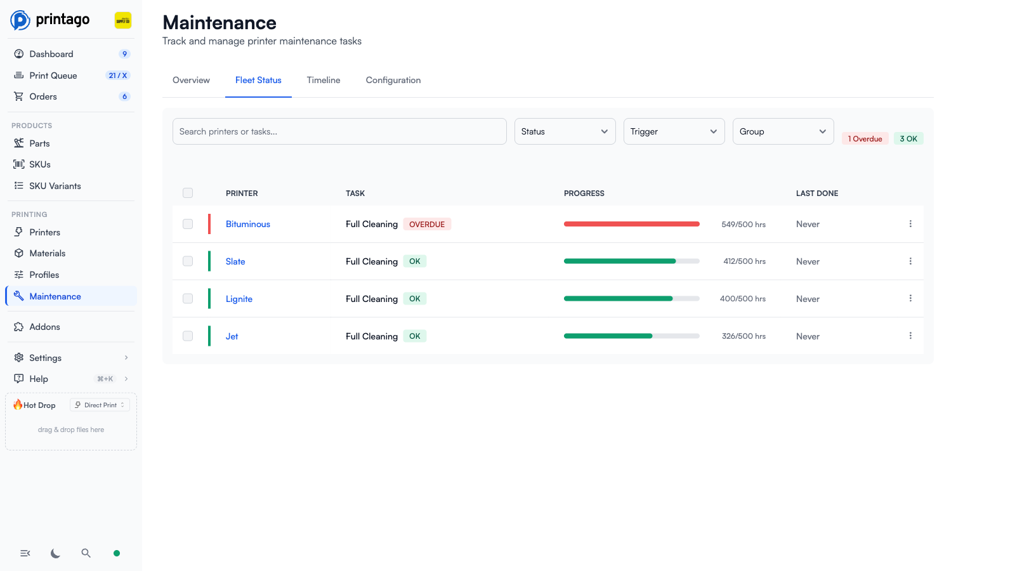Switch to the Timeline tab

[324, 80]
